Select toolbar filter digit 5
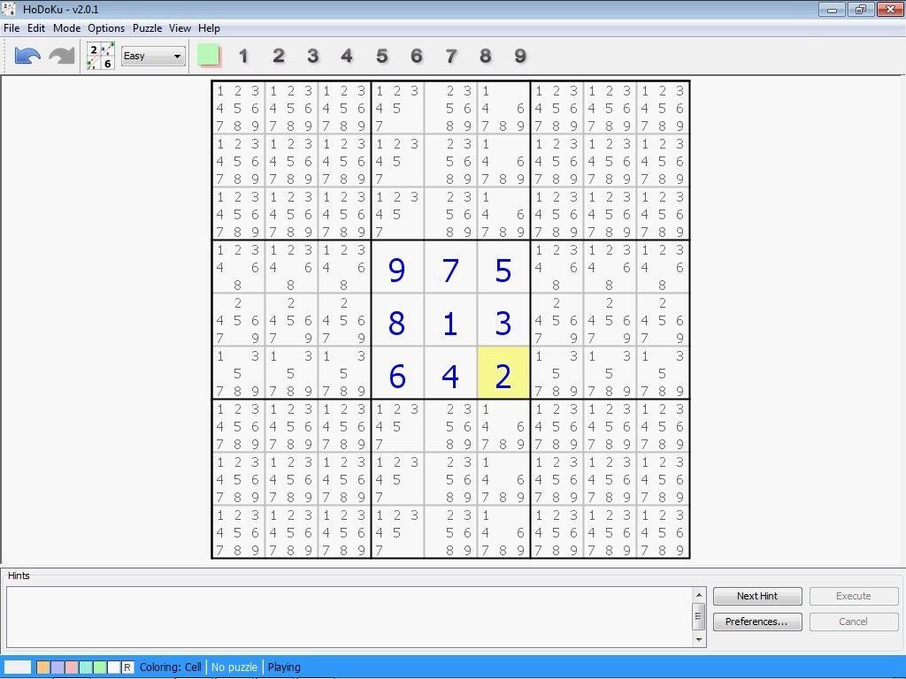 pos(381,56)
